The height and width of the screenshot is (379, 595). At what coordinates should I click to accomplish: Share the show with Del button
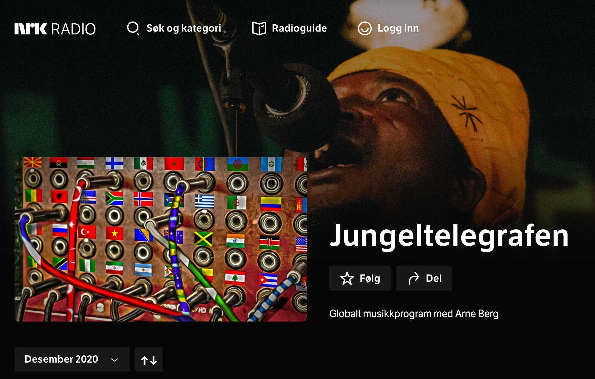click(x=424, y=279)
